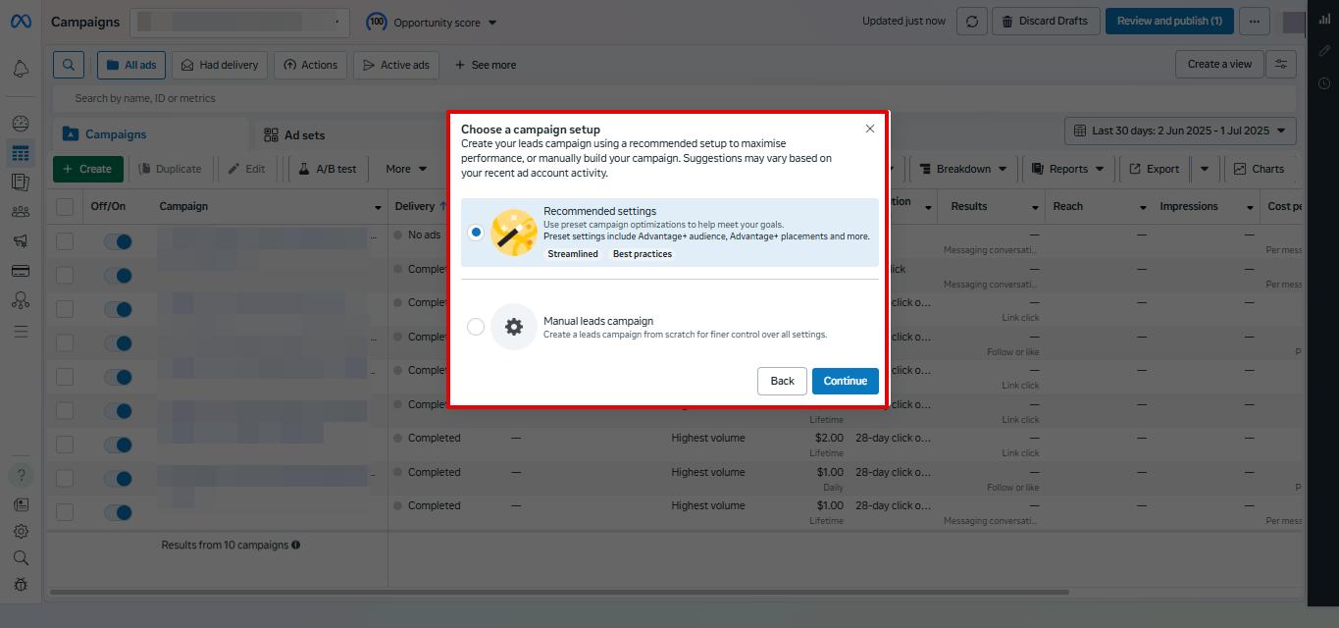Screen dimensions: 1339x628
Task: Click the search magnifier button in filter bar
Action: pos(69,65)
